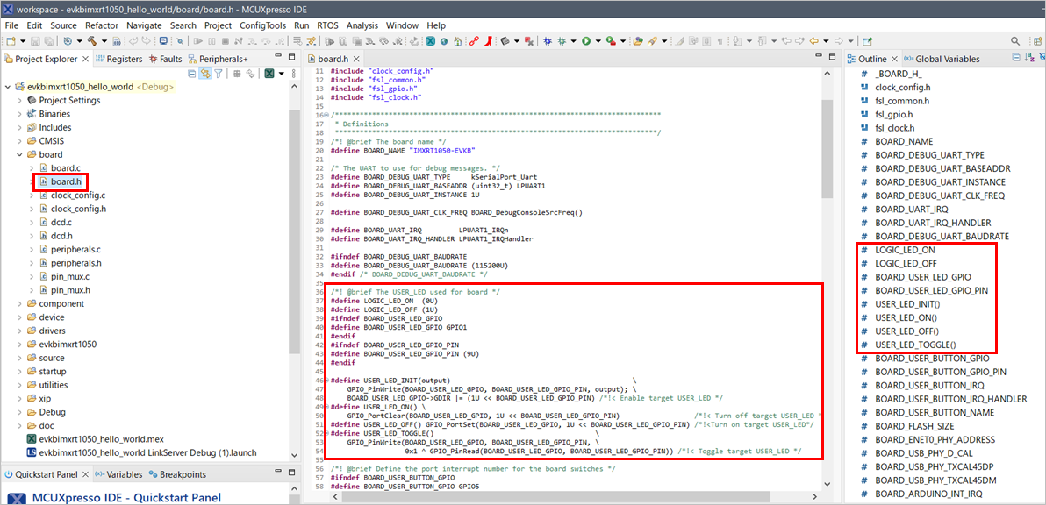Click the green Run button icon

(585, 40)
